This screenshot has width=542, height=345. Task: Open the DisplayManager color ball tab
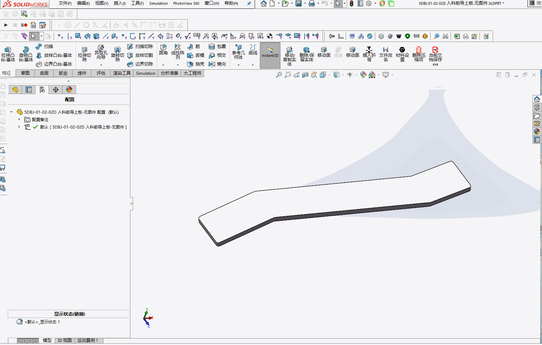coord(69,89)
